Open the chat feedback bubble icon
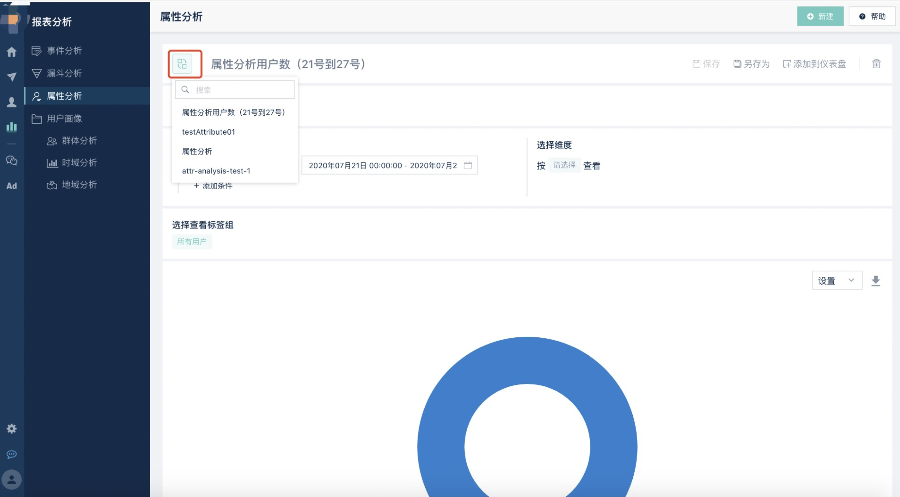Image resolution: width=900 pixels, height=497 pixels. [12, 454]
